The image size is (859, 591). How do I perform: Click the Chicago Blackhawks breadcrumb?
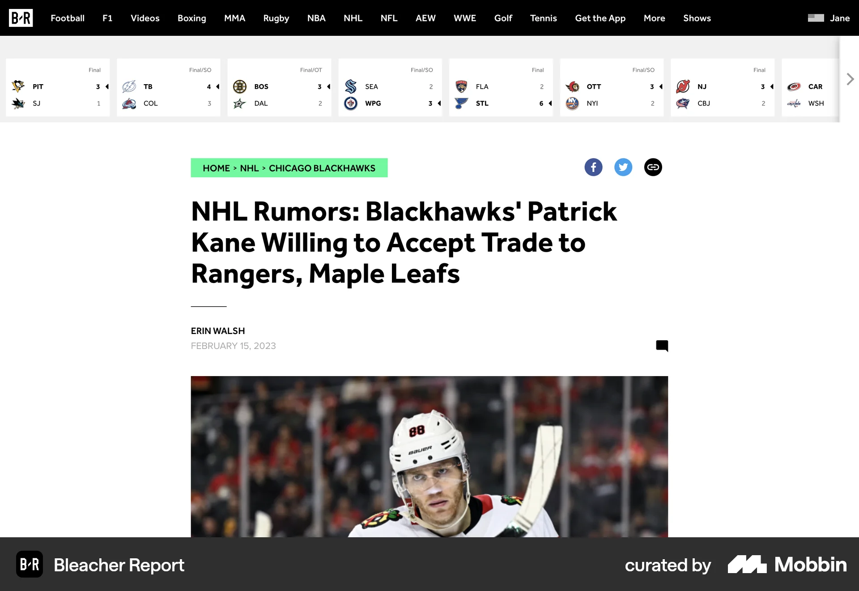pyautogui.click(x=322, y=168)
